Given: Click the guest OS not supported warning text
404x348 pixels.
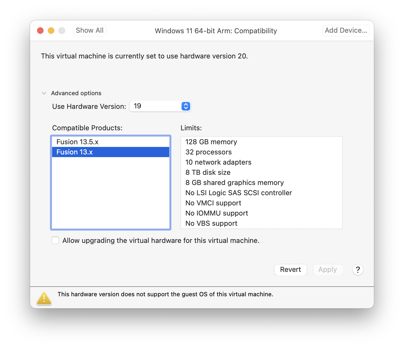Looking at the screenshot, I should point(165,294).
